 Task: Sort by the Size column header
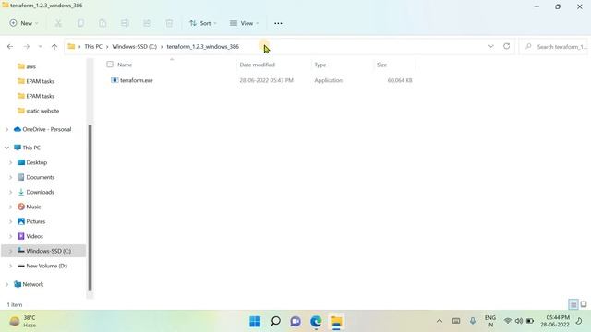click(381, 65)
